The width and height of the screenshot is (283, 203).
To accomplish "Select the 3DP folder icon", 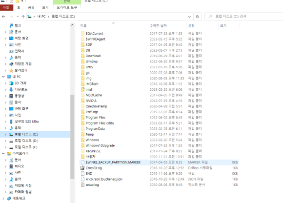I will click(x=82, y=44).
